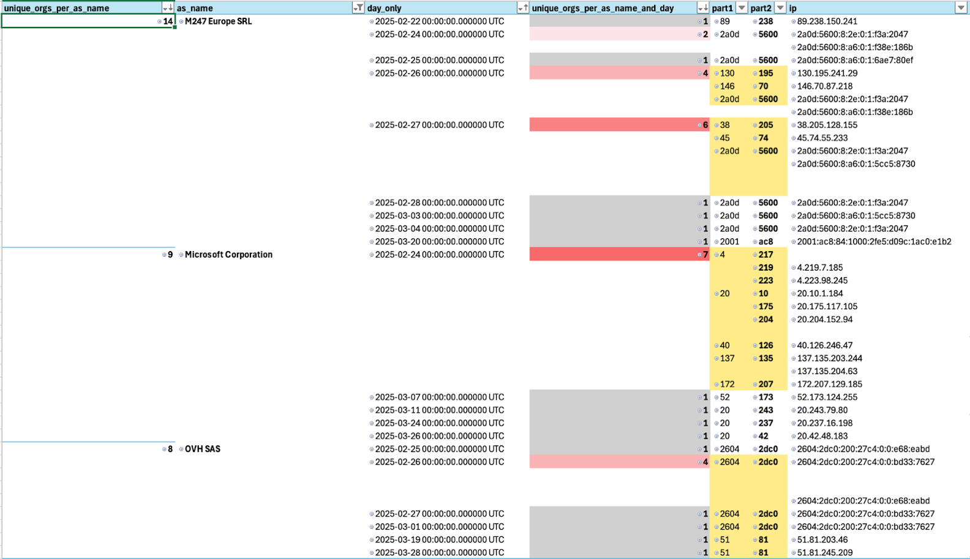Select the Microsoft Corporation cell
This screenshot has width=970, height=559.
click(271, 255)
